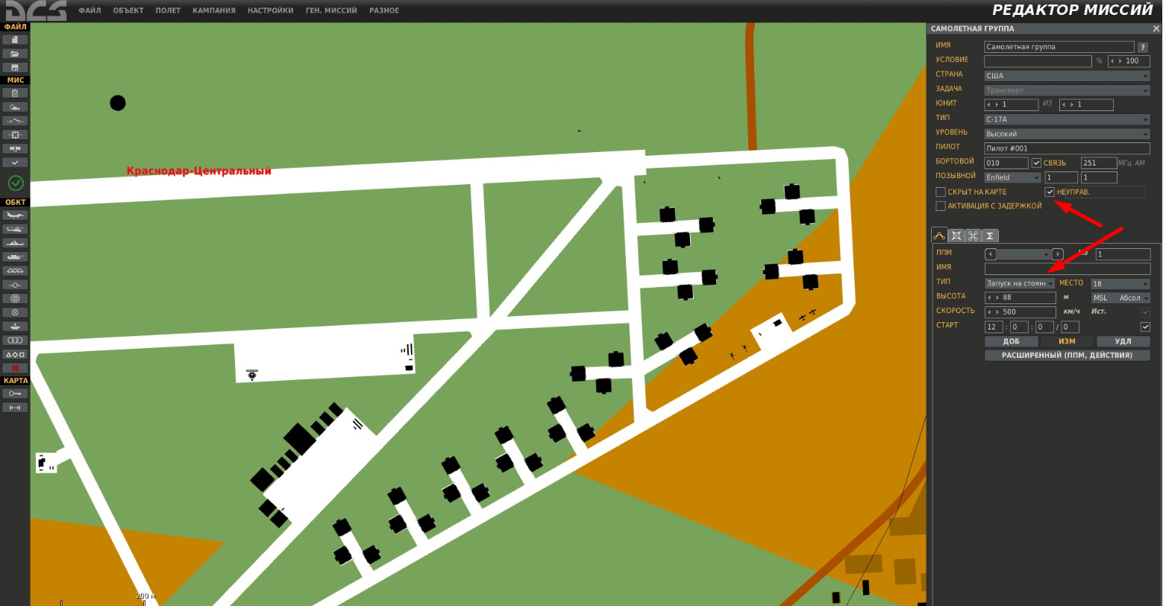Open the third tab icon before sigma
The height and width of the screenshot is (606, 1163).
(973, 236)
